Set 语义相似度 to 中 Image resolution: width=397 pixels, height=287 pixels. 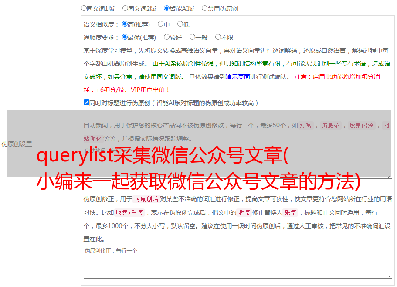(160, 24)
